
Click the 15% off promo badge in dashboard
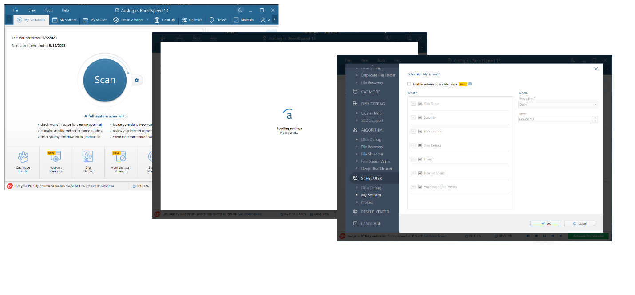point(10,186)
